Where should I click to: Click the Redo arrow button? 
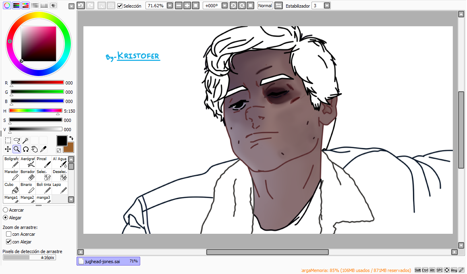coord(90,5)
